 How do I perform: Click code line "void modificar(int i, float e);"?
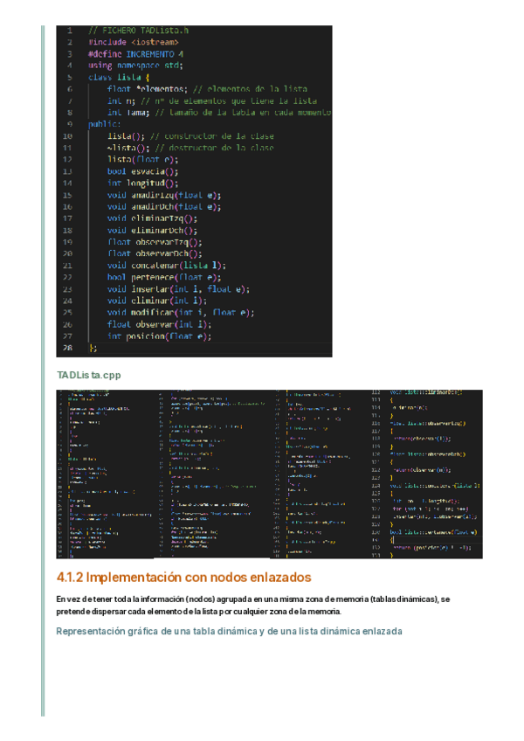181,312
